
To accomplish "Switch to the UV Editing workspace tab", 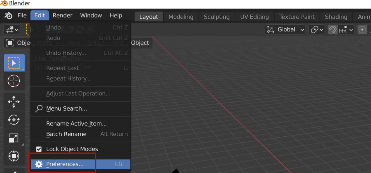I will click(x=254, y=17).
